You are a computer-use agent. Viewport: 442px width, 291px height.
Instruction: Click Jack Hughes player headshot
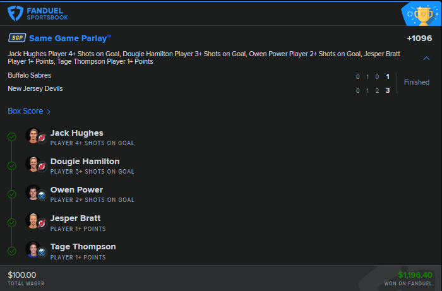(33, 136)
